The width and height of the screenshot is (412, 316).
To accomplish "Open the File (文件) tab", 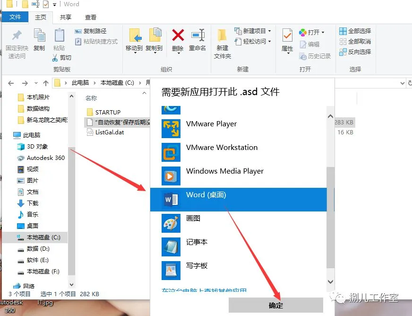I will 15,17.
